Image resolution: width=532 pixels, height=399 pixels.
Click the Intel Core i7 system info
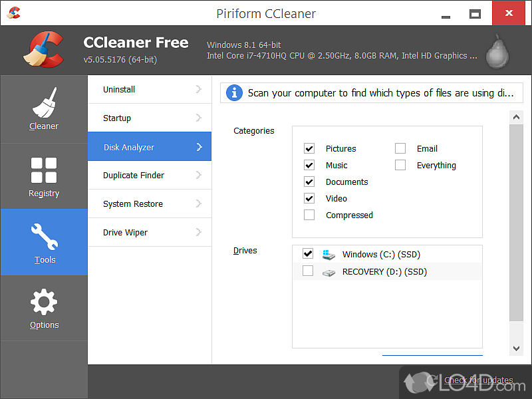tap(342, 56)
